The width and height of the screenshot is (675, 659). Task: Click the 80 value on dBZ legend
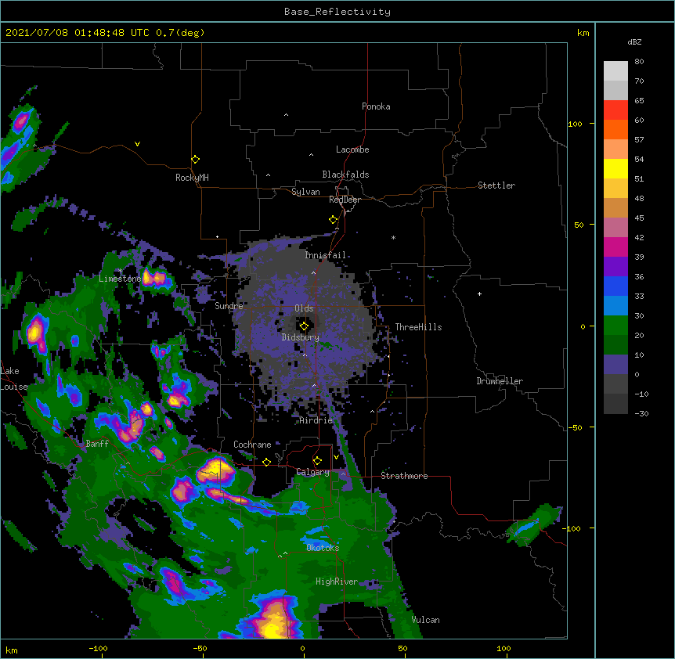coord(639,62)
